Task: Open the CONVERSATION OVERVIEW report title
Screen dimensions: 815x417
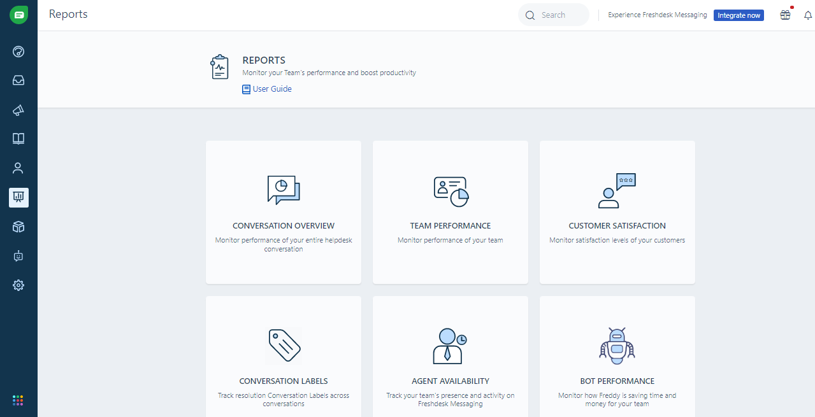Action: point(284,226)
